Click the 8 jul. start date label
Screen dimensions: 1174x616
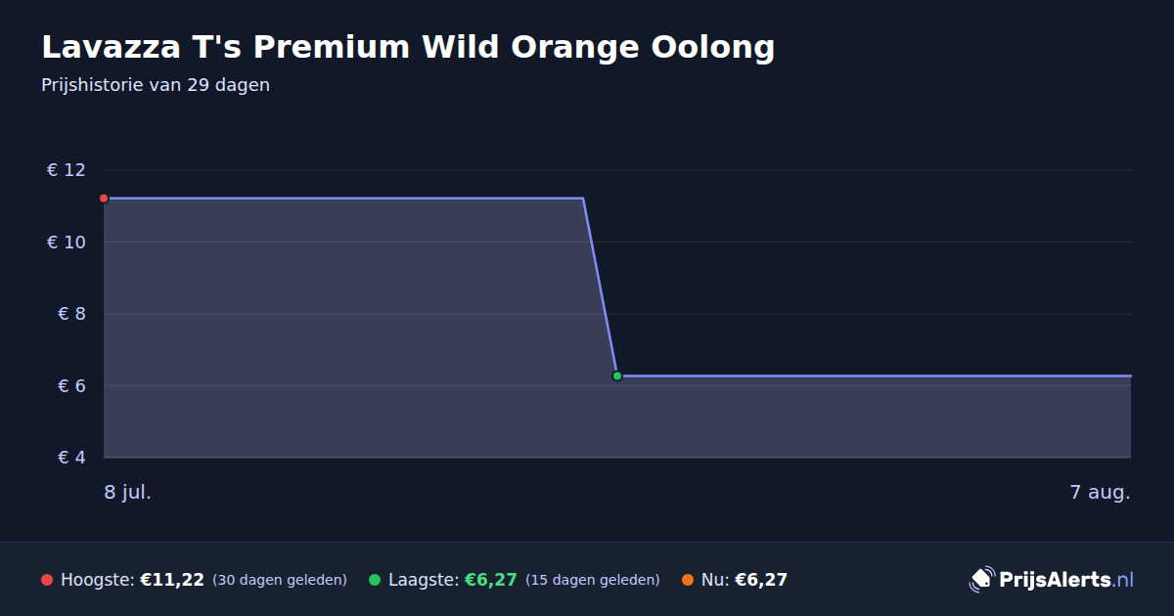(128, 492)
